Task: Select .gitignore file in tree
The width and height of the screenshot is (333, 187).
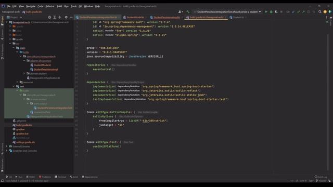Action: tap(21, 121)
